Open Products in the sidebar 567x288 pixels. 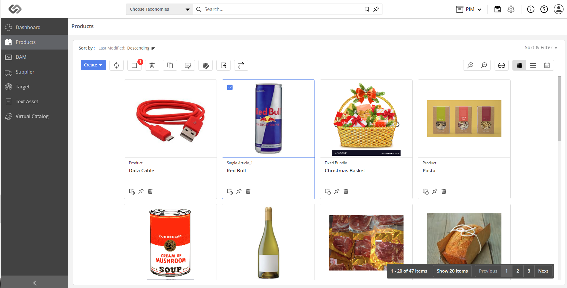click(x=34, y=42)
